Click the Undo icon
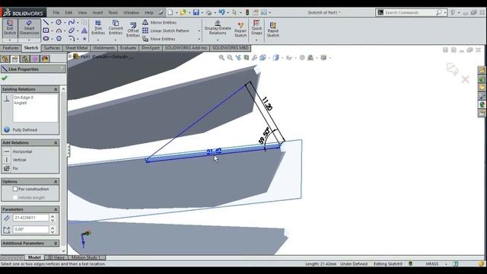This screenshot has width=487, height=274. point(221,12)
